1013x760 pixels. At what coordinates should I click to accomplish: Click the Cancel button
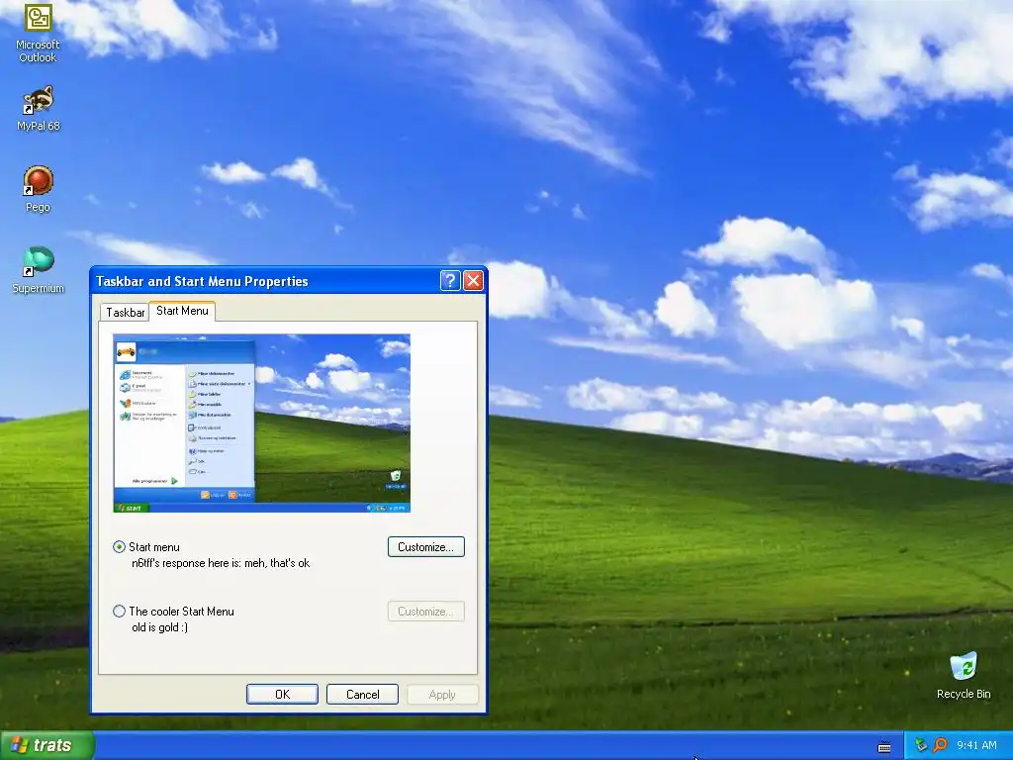point(362,694)
